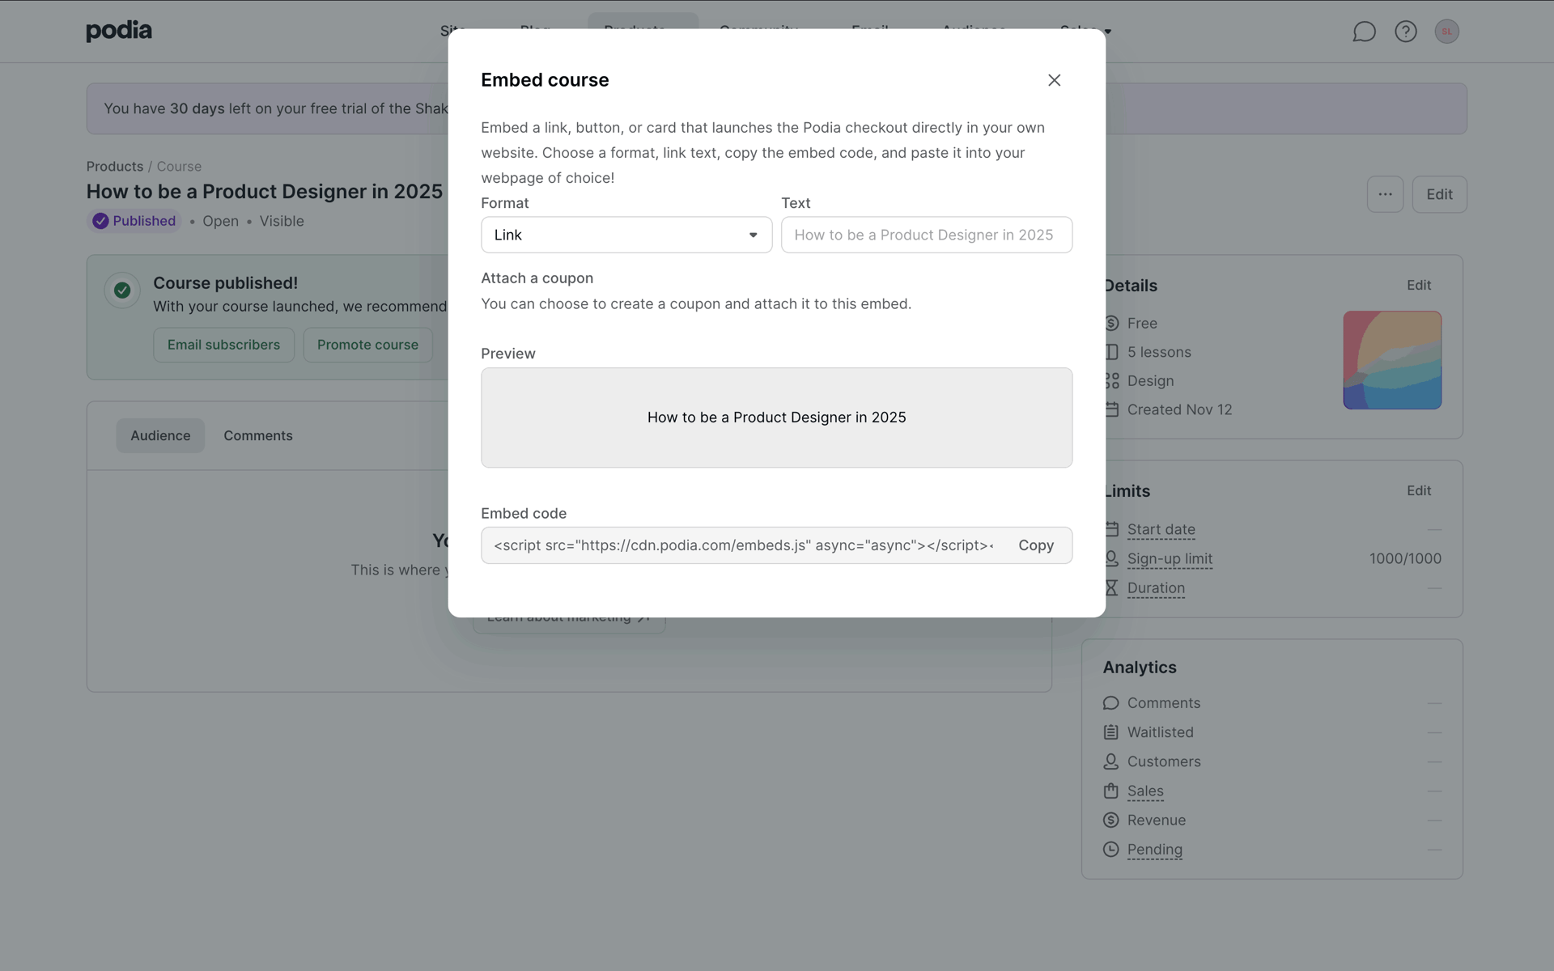Click the Free price dollar icon
Image resolution: width=1554 pixels, height=971 pixels.
(x=1111, y=323)
